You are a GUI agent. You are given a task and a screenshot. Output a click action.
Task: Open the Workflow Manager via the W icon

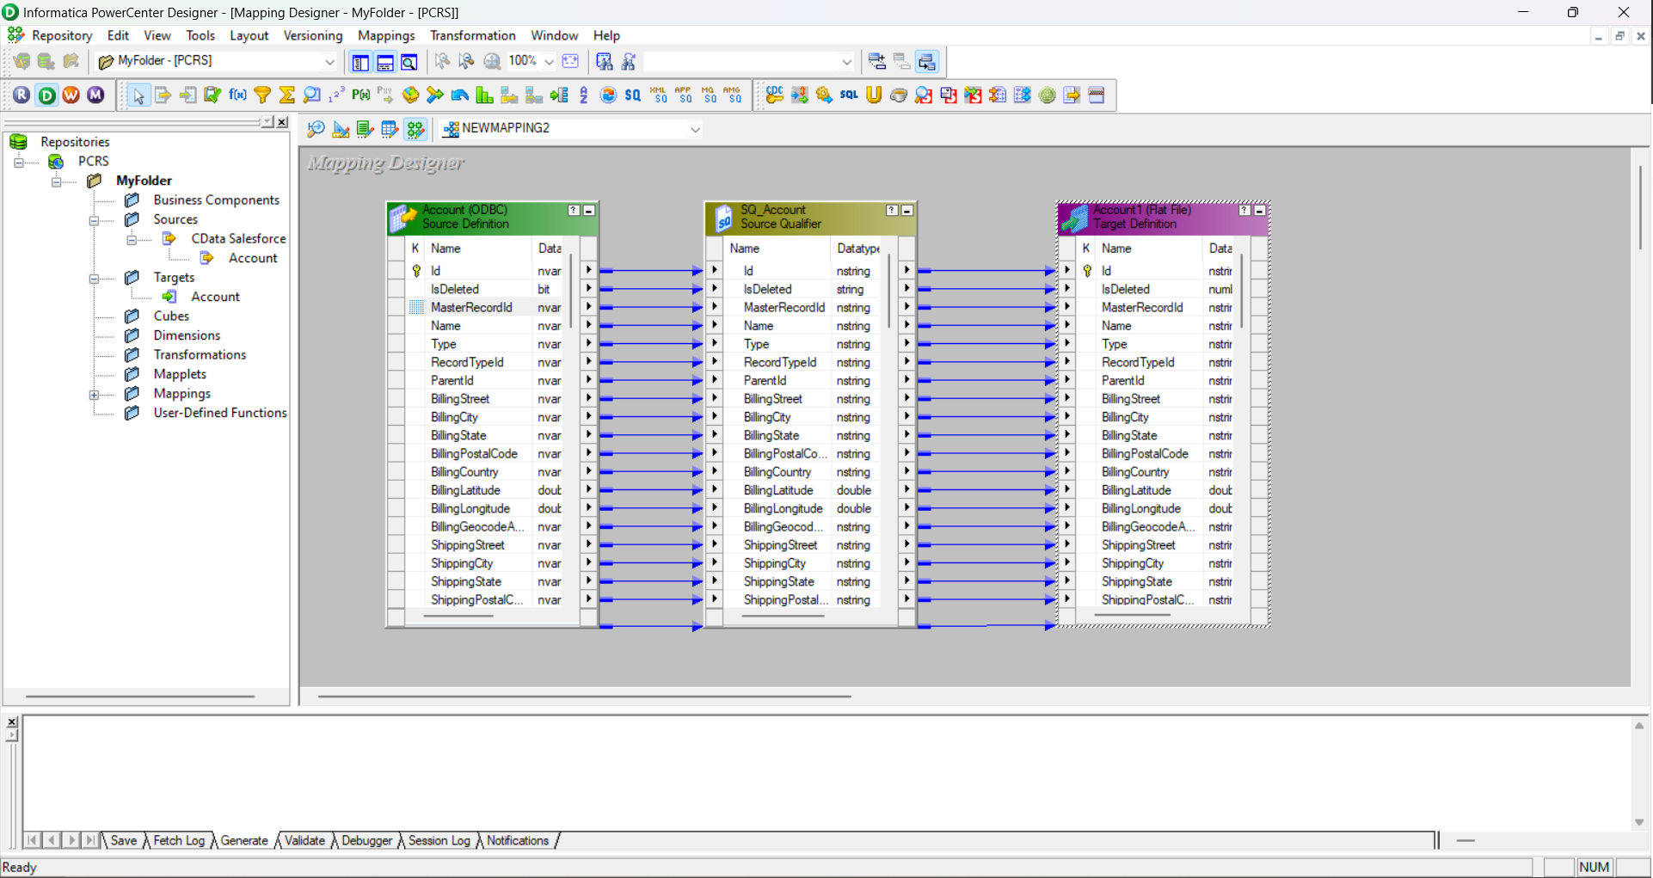coord(71,95)
